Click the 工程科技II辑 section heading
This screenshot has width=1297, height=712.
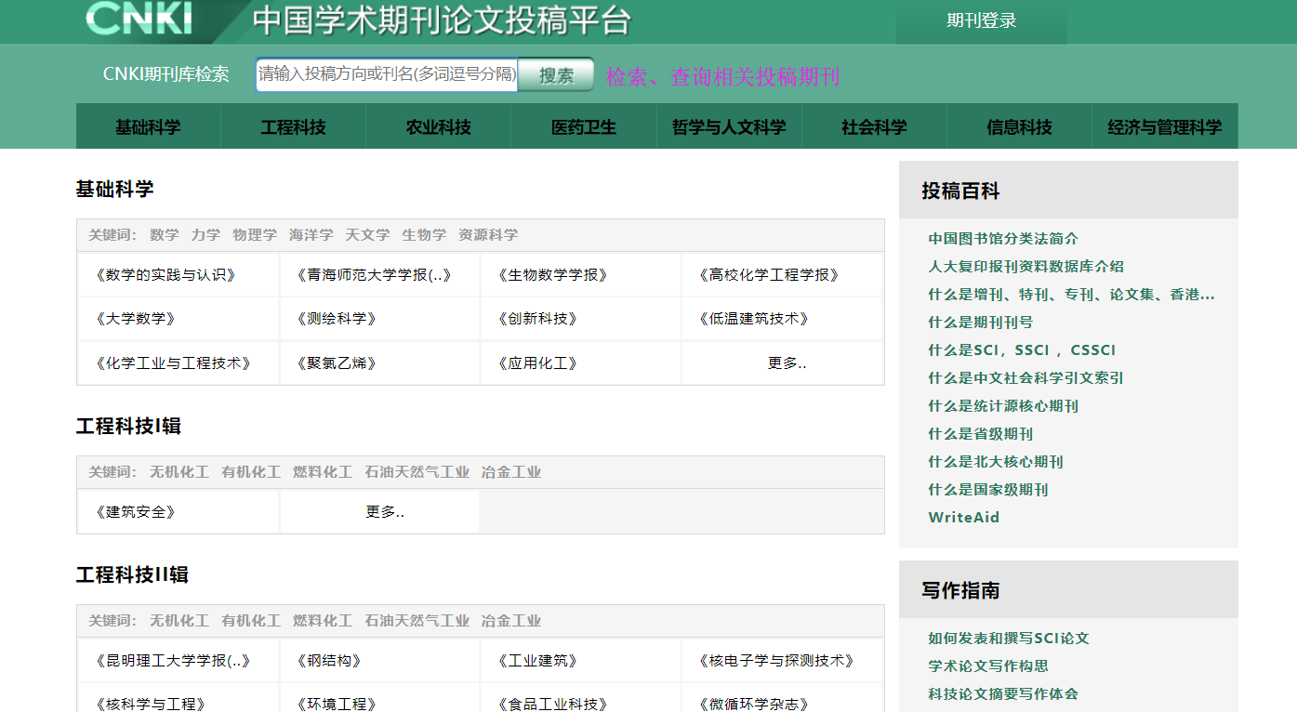pyautogui.click(x=132, y=575)
